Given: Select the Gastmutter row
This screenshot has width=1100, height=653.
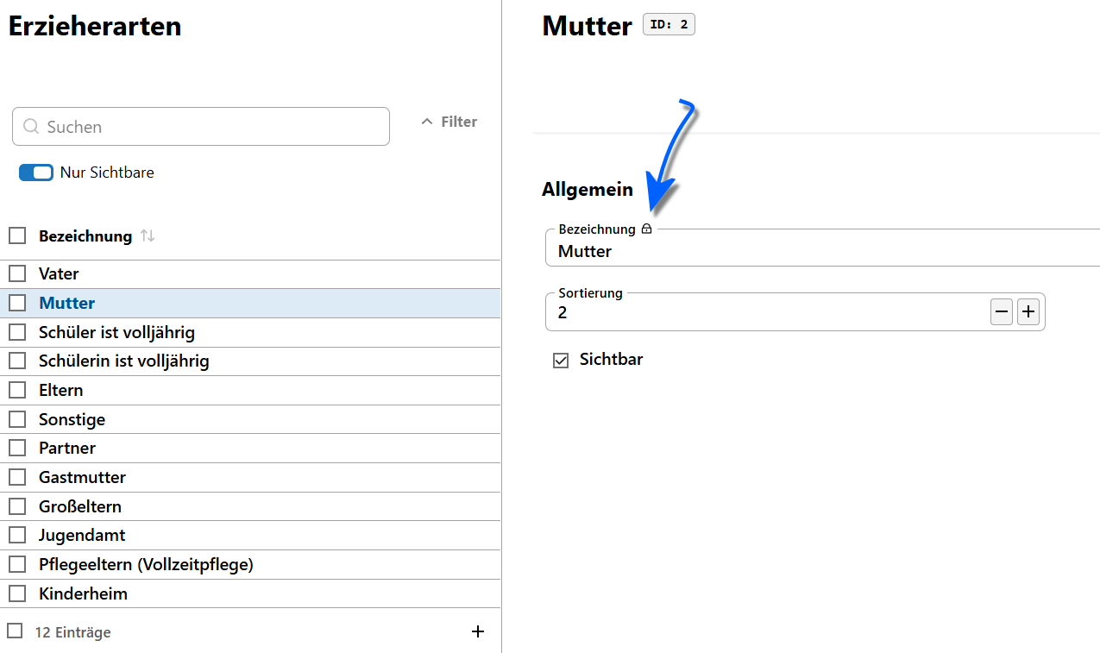Looking at the screenshot, I should (82, 477).
